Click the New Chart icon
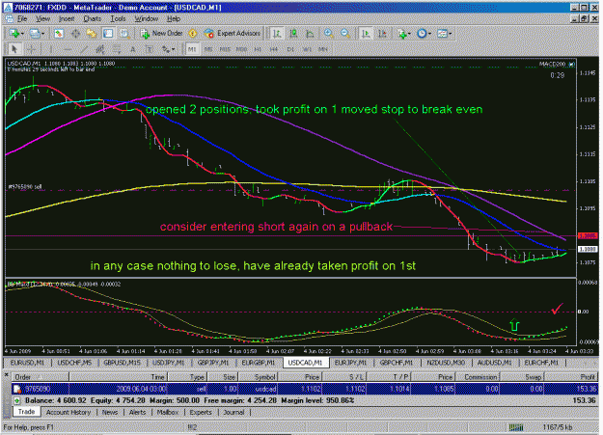The height and width of the screenshot is (435, 603). pyautogui.click(x=14, y=34)
